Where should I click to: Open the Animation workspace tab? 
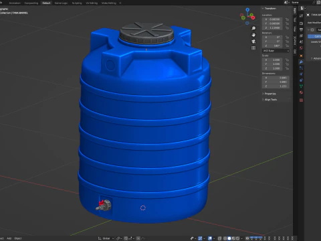pos(15,3)
